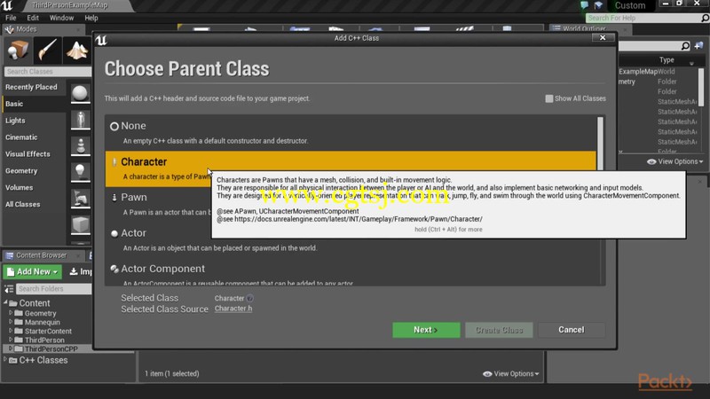Open the Help menu
The height and width of the screenshot is (399, 710).
(x=91, y=18)
